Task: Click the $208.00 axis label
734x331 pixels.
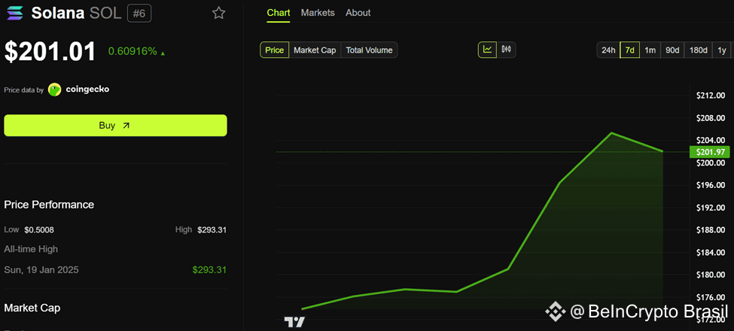Action: 711,118
